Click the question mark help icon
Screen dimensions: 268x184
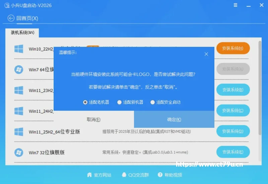[160, 175]
